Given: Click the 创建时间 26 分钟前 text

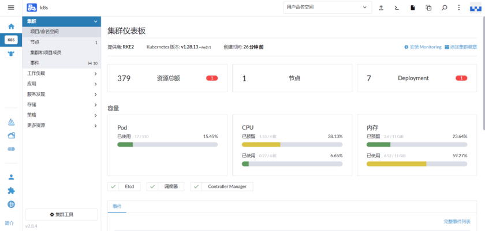Looking at the screenshot, I should [244, 47].
